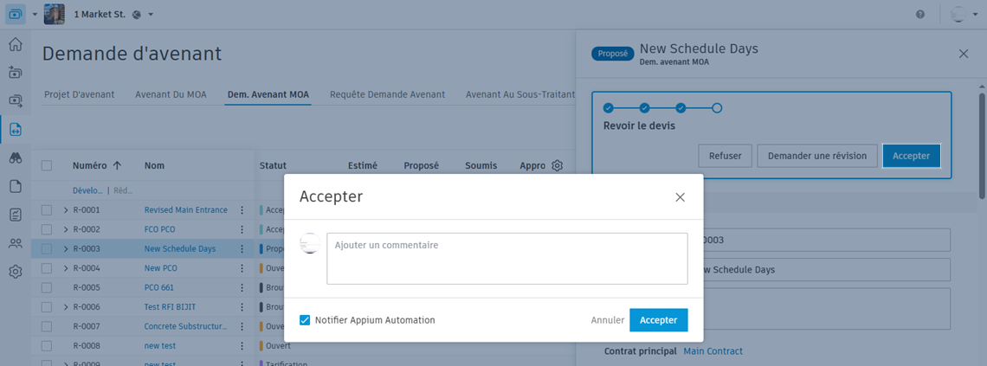Open row menu for PCO 661
Image resolution: width=987 pixels, height=366 pixels.
(x=242, y=288)
